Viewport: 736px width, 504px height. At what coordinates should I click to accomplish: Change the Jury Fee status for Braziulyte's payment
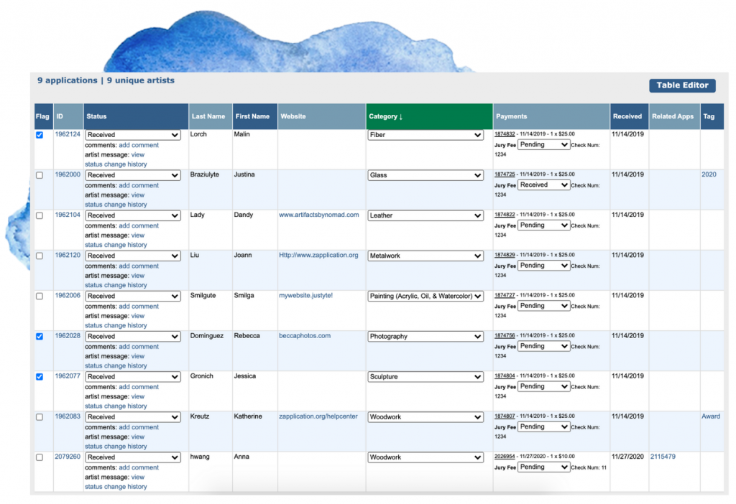pos(543,185)
